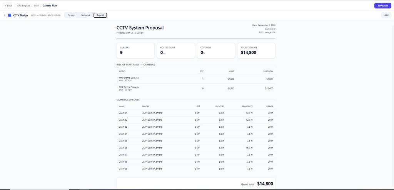Click the Cameras summary card showing 9
Screen dimensions: 394x190
pyautogui.click(x=135, y=50)
